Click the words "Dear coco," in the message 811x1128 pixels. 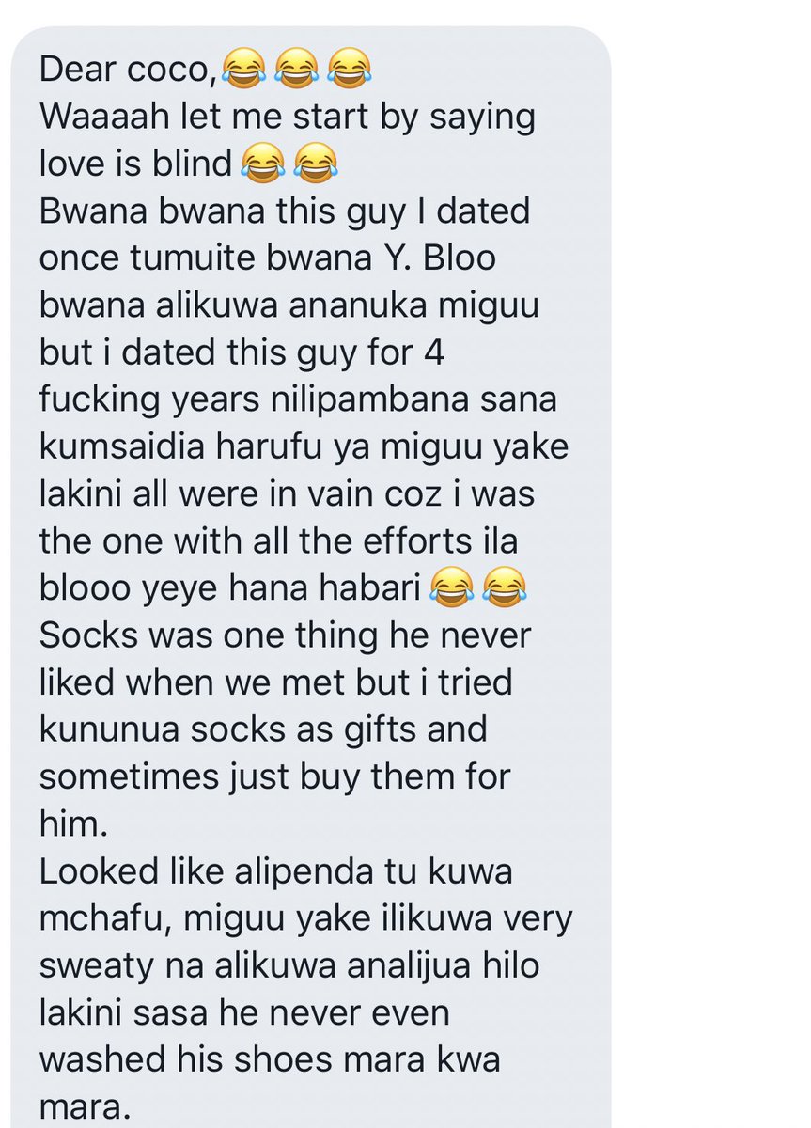128,70
